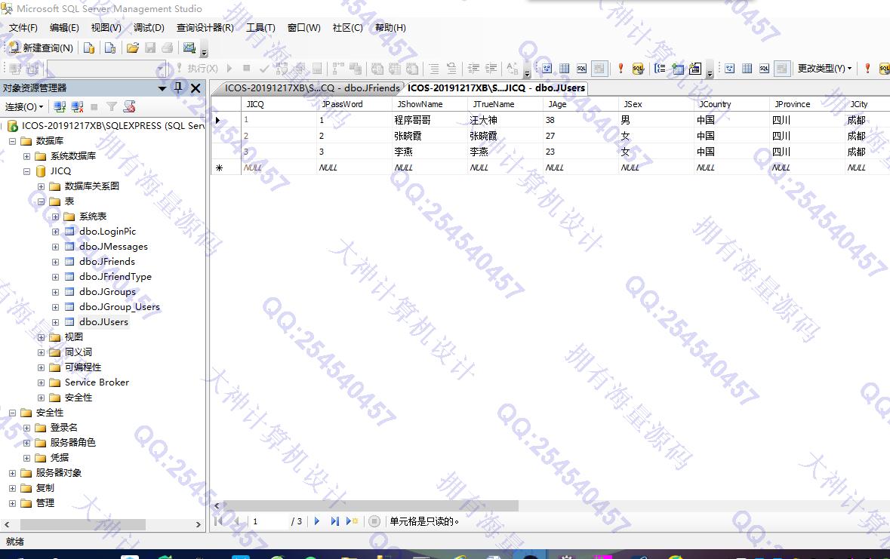890x559 pixels.
Task: Click the Comment out selected lines icon
Action: [x=434, y=69]
